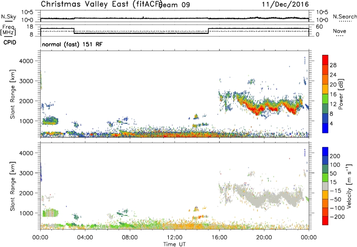Click the '04:00' time axis label
Viewport: 357px width, 247px height.
(85, 238)
